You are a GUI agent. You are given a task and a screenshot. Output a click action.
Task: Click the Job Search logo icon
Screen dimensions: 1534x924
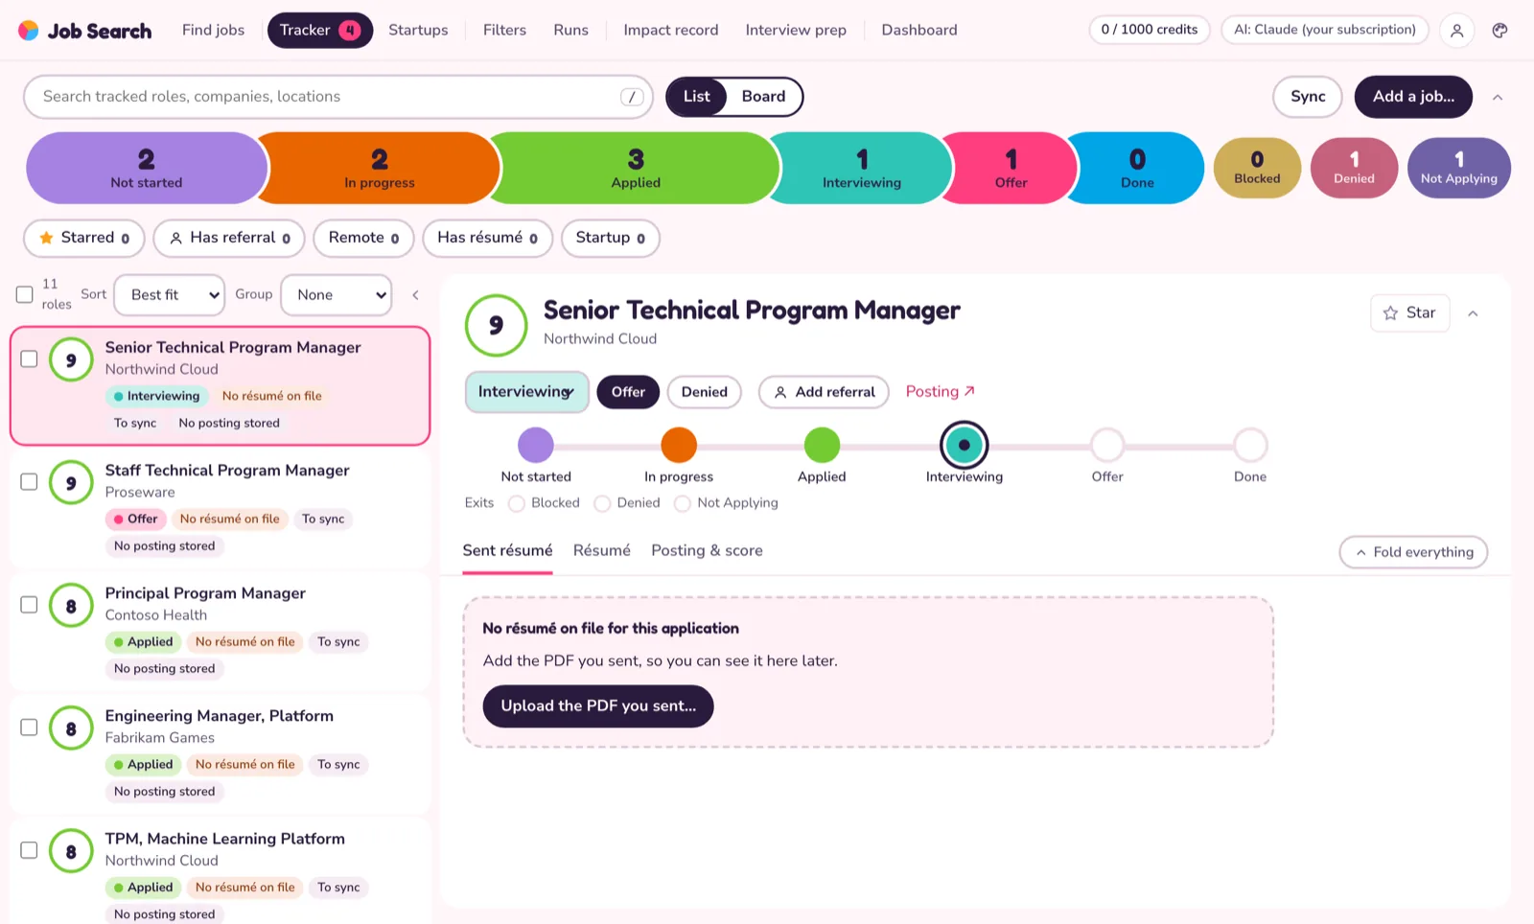click(x=29, y=31)
